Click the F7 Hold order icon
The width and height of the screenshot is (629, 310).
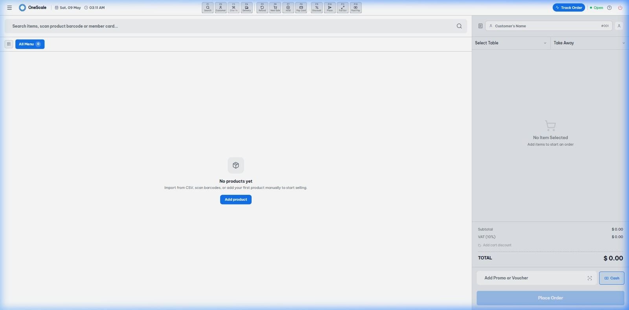(x=288, y=7)
